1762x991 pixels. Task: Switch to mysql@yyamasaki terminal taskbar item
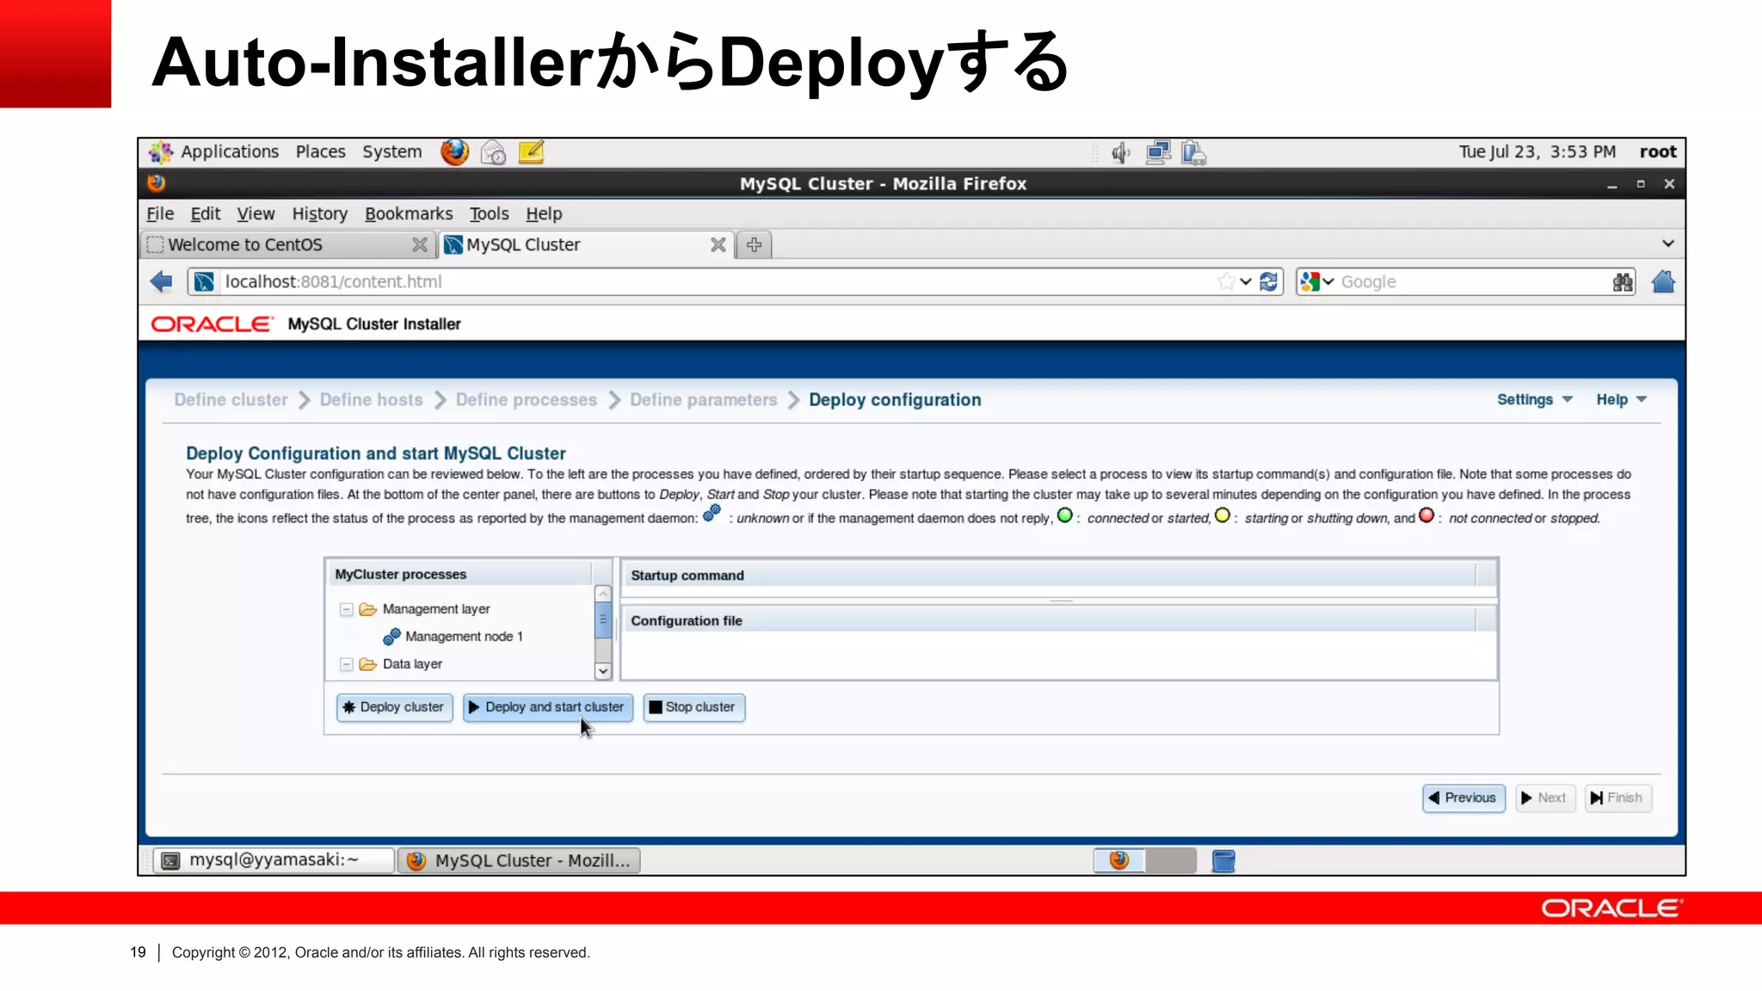click(274, 860)
